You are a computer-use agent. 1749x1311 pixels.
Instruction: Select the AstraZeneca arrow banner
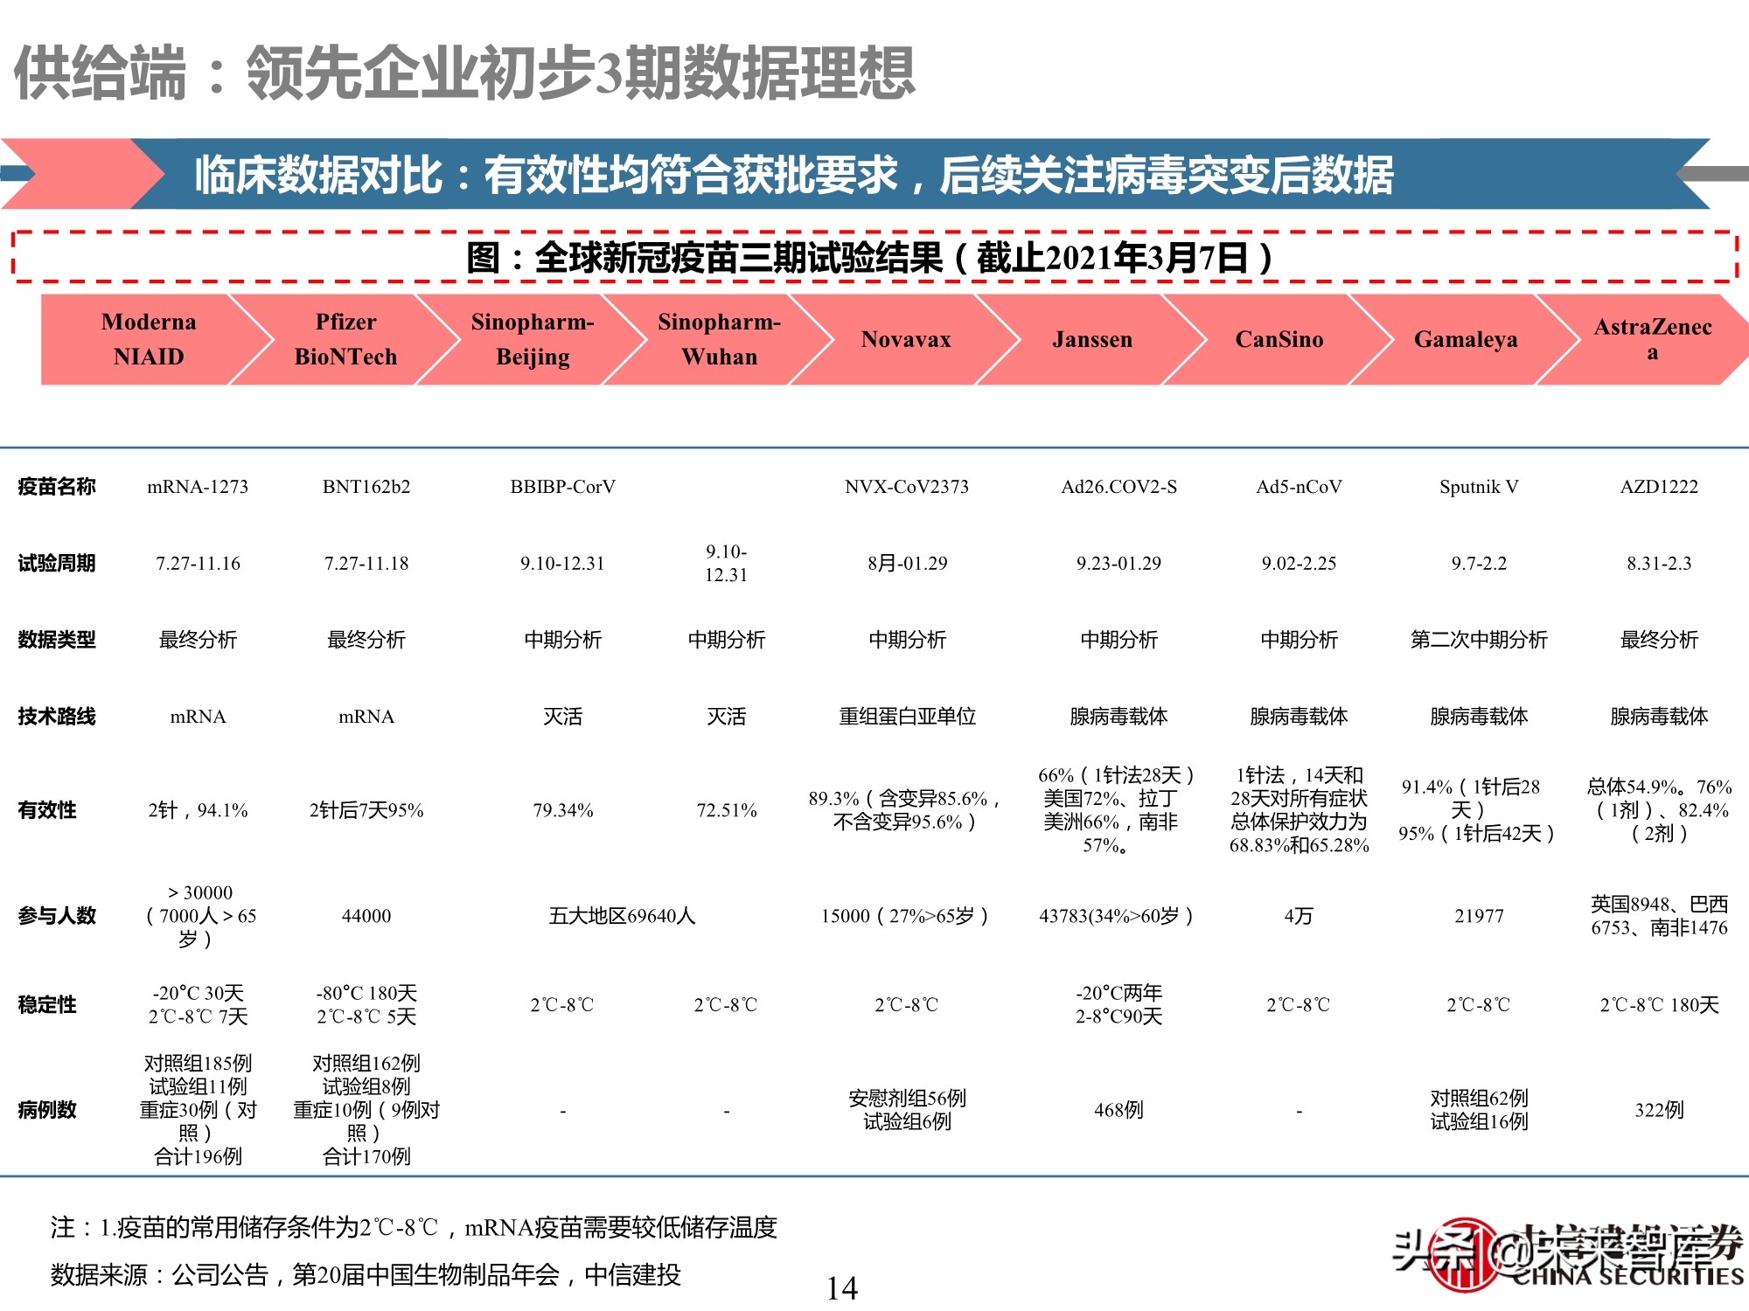[x=1651, y=339]
